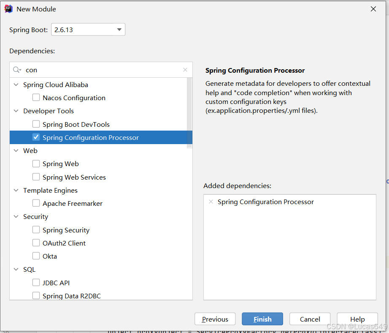Image resolution: width=389 pixels, height=333 pixels.
Task: Click 'Spring Web Services' label in list
Action: (x=74, y=177)
